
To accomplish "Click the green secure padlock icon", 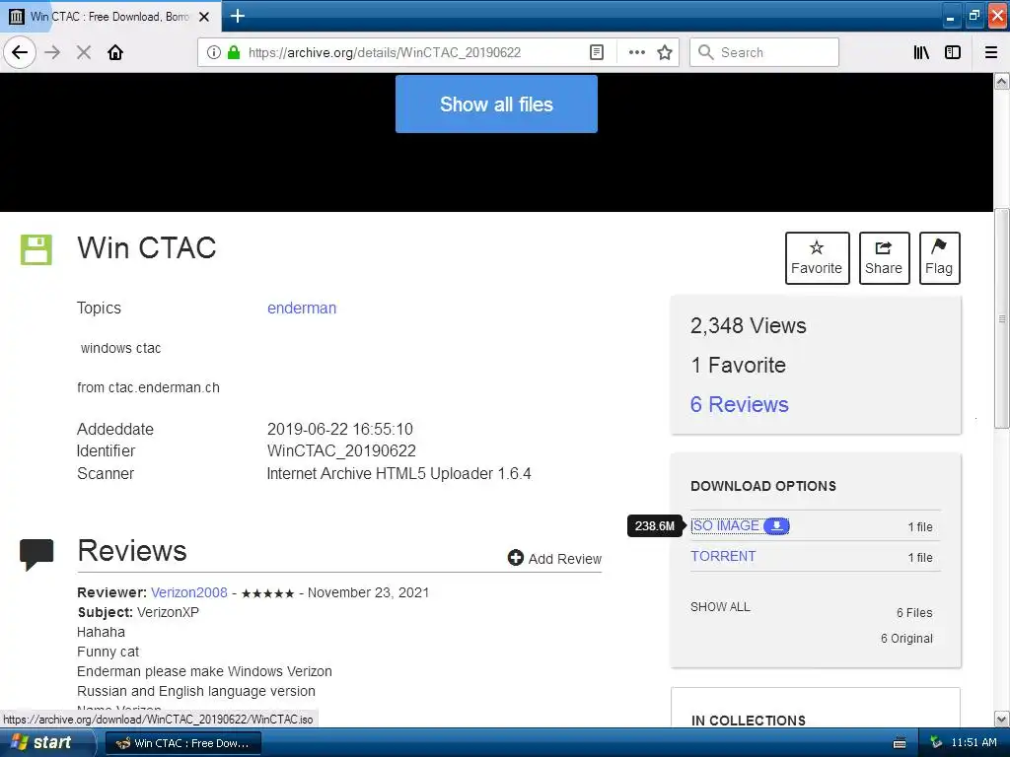I will tap(234, 52).
